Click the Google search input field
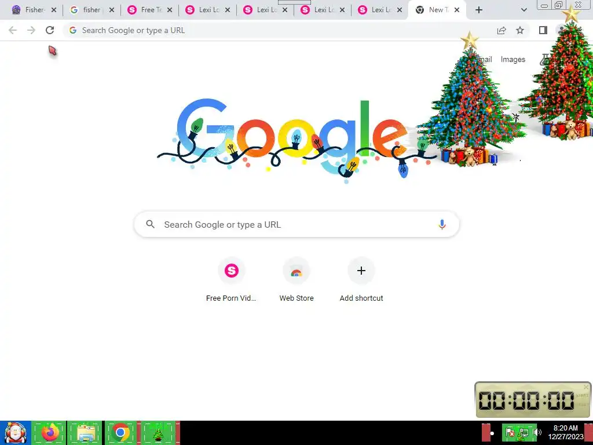Viewport: 593px width, 445px height. [296, 224]
